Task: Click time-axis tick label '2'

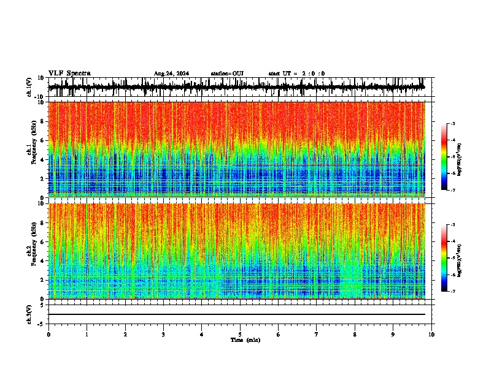Action: (x=125, y=335)
